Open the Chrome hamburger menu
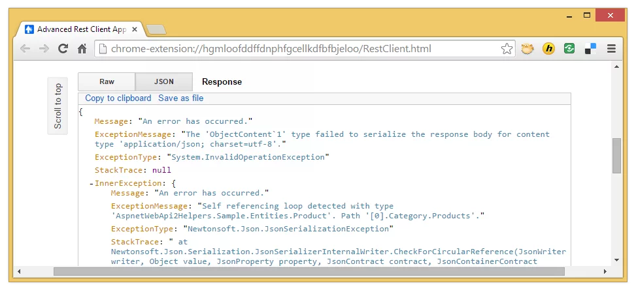Viewport: 636px width, 292px height. [x=612, y=49]
